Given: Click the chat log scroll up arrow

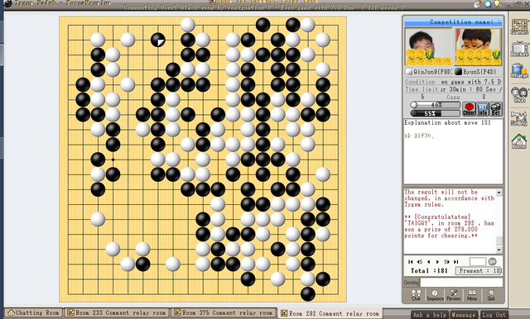Looking at the screenshot, I should [x=499, y=193].
